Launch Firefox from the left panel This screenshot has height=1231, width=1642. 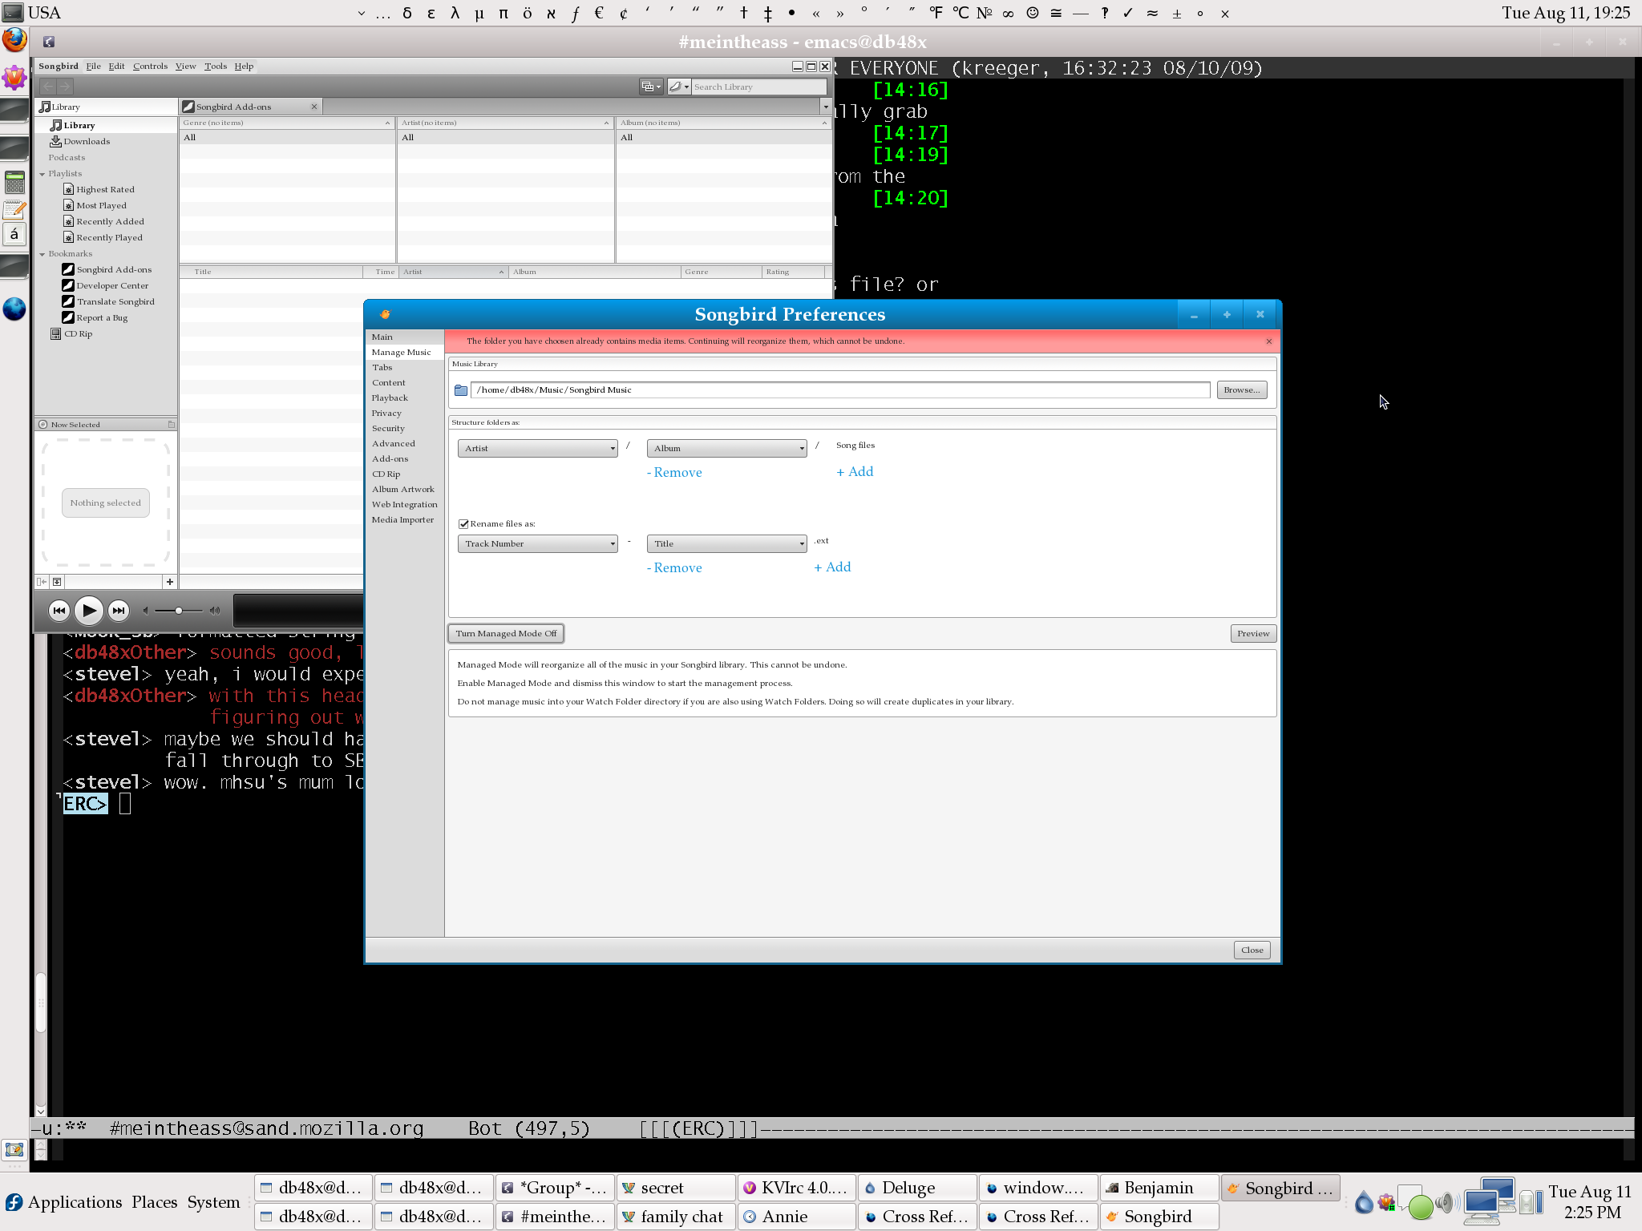[14, 40]
